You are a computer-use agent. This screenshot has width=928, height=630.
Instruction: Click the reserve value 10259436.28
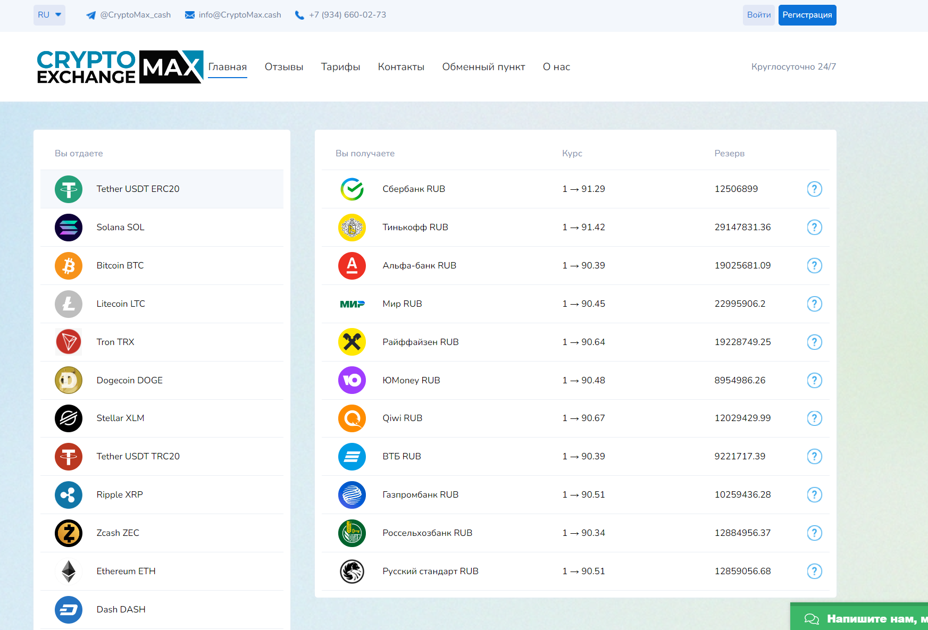click(x=742, y=495)
